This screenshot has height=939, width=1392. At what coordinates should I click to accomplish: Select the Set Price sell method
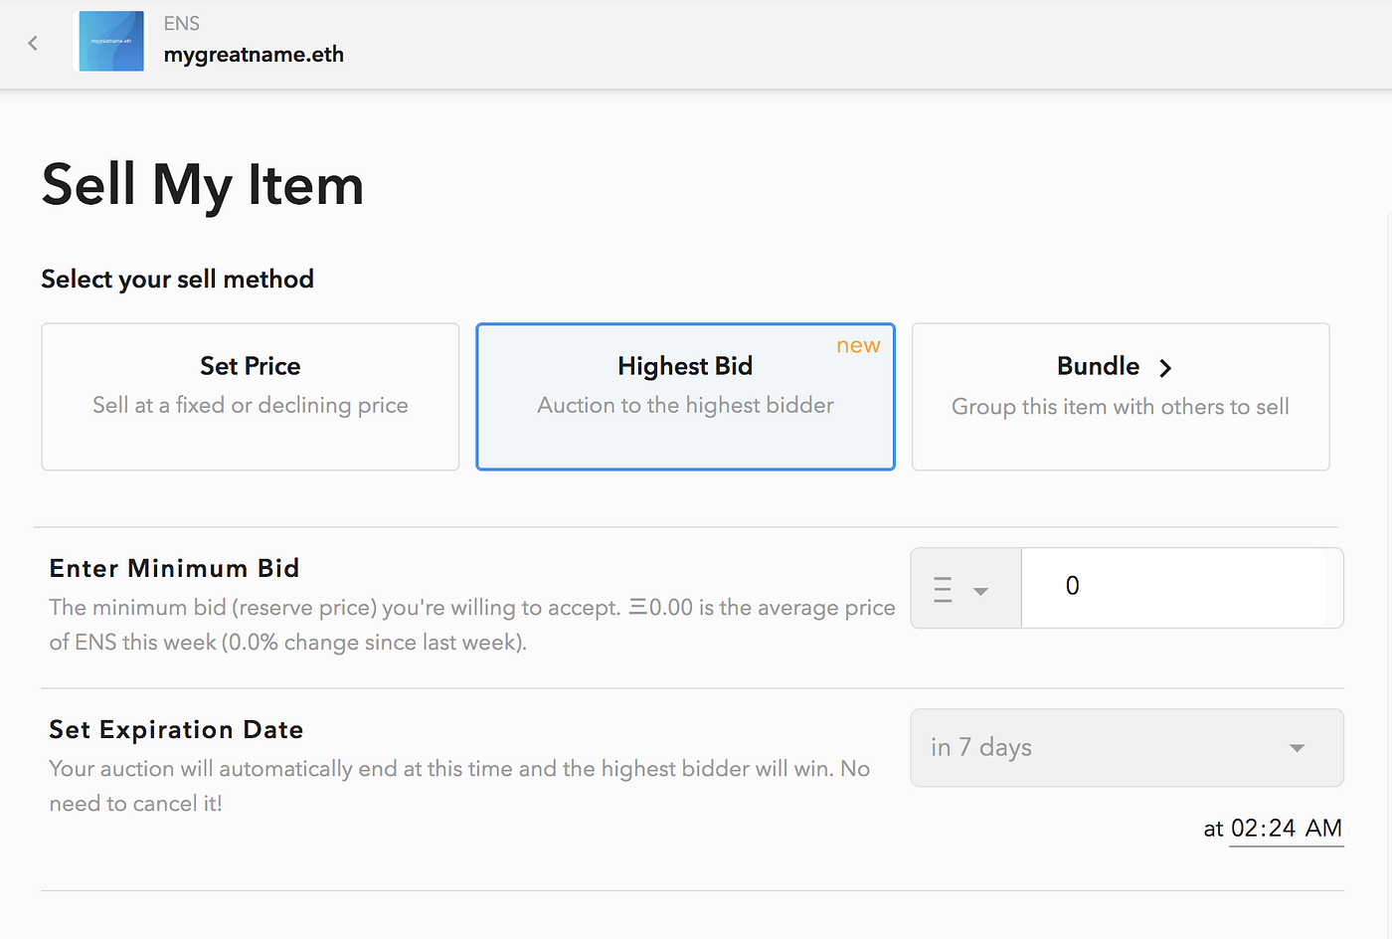pyautogui.click(x=251, y=396)
